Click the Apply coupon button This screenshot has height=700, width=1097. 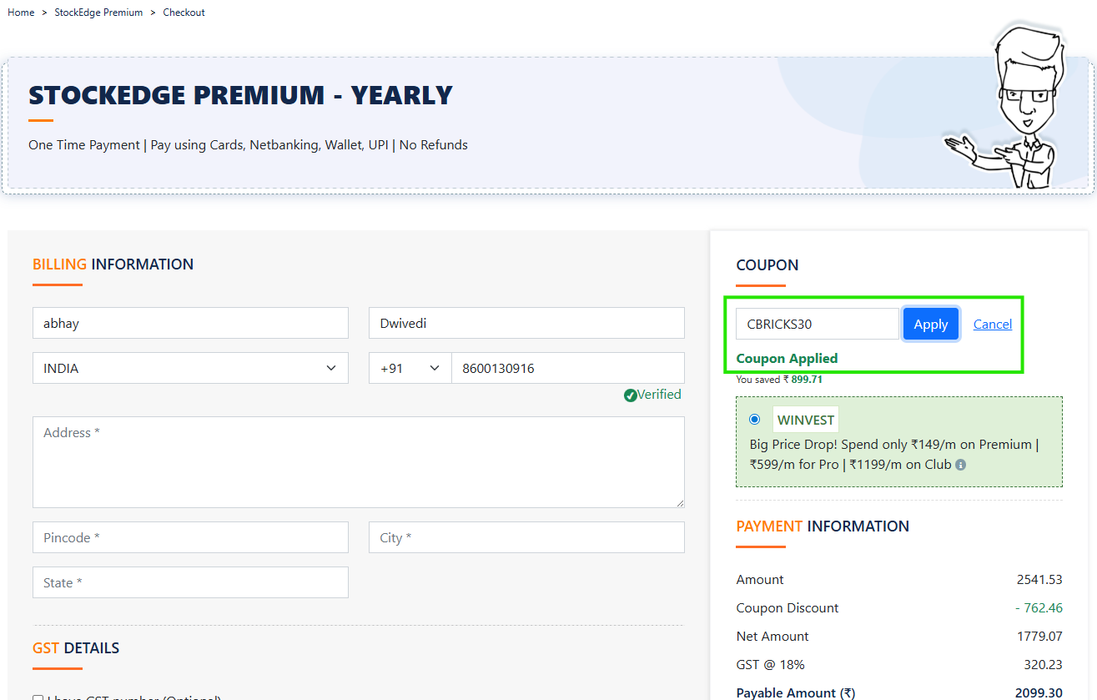coord(930,324)
